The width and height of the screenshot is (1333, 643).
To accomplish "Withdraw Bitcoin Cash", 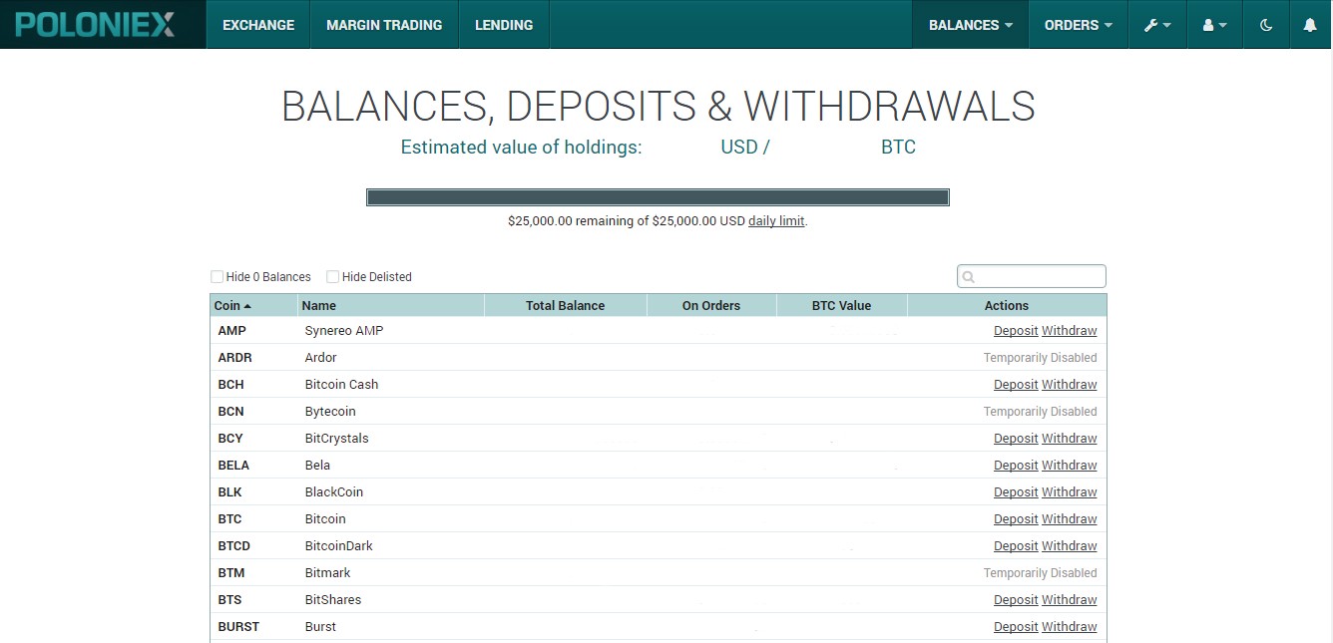I will tap(1070, 385).
